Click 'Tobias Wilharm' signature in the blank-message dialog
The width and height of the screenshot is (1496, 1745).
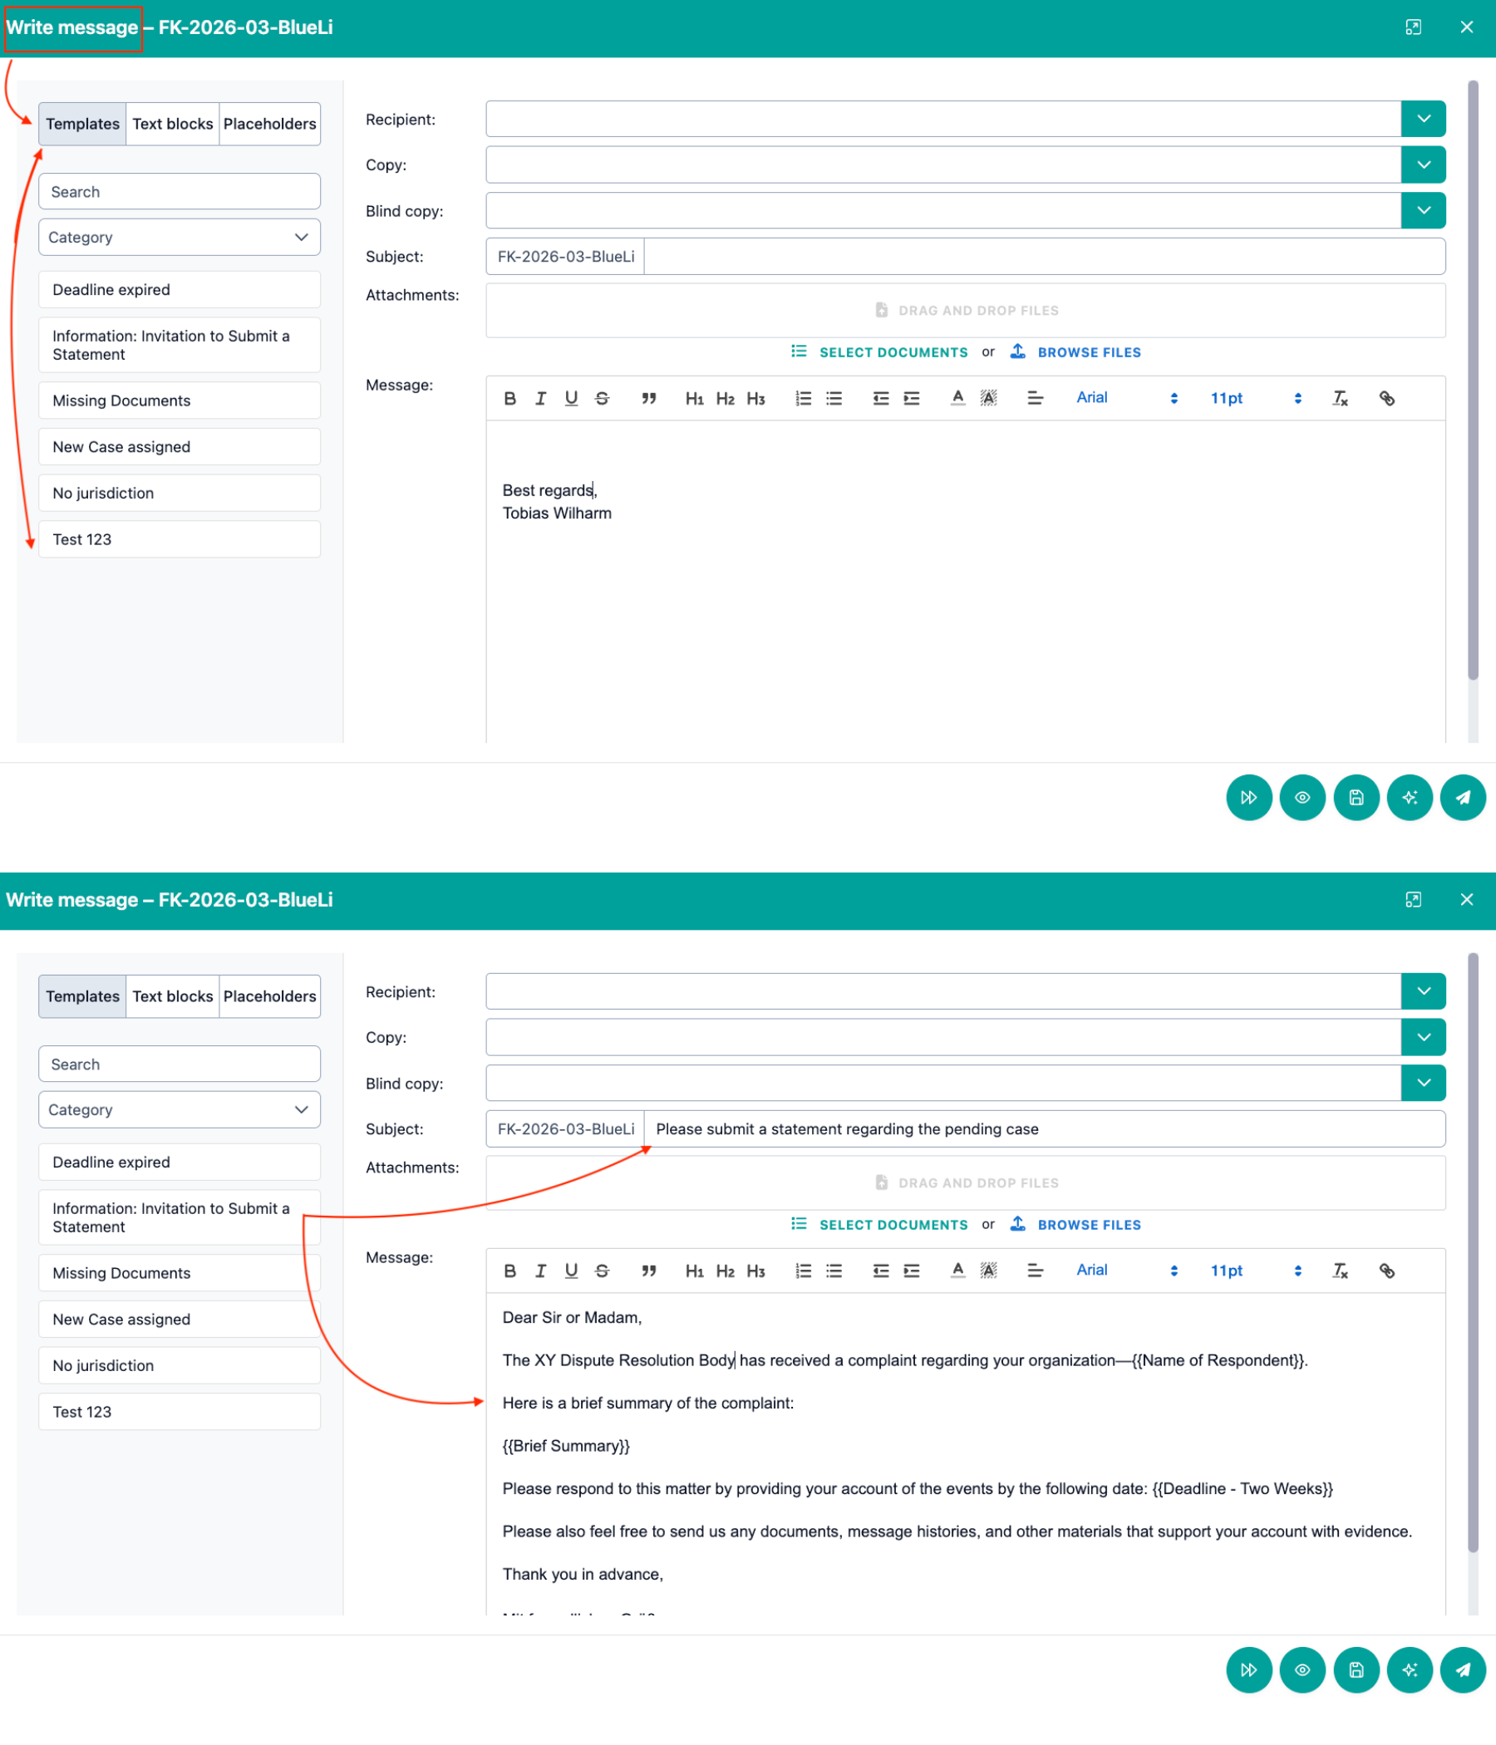[557, 514]
